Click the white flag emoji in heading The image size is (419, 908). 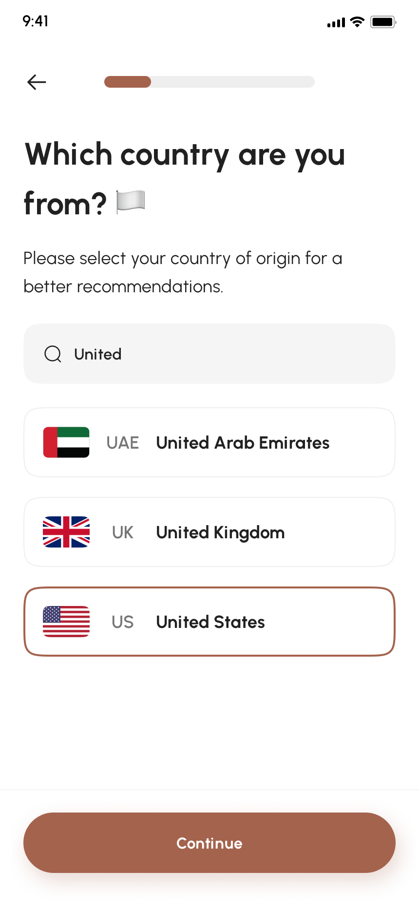pyautogui.click(x=131, y=202)
